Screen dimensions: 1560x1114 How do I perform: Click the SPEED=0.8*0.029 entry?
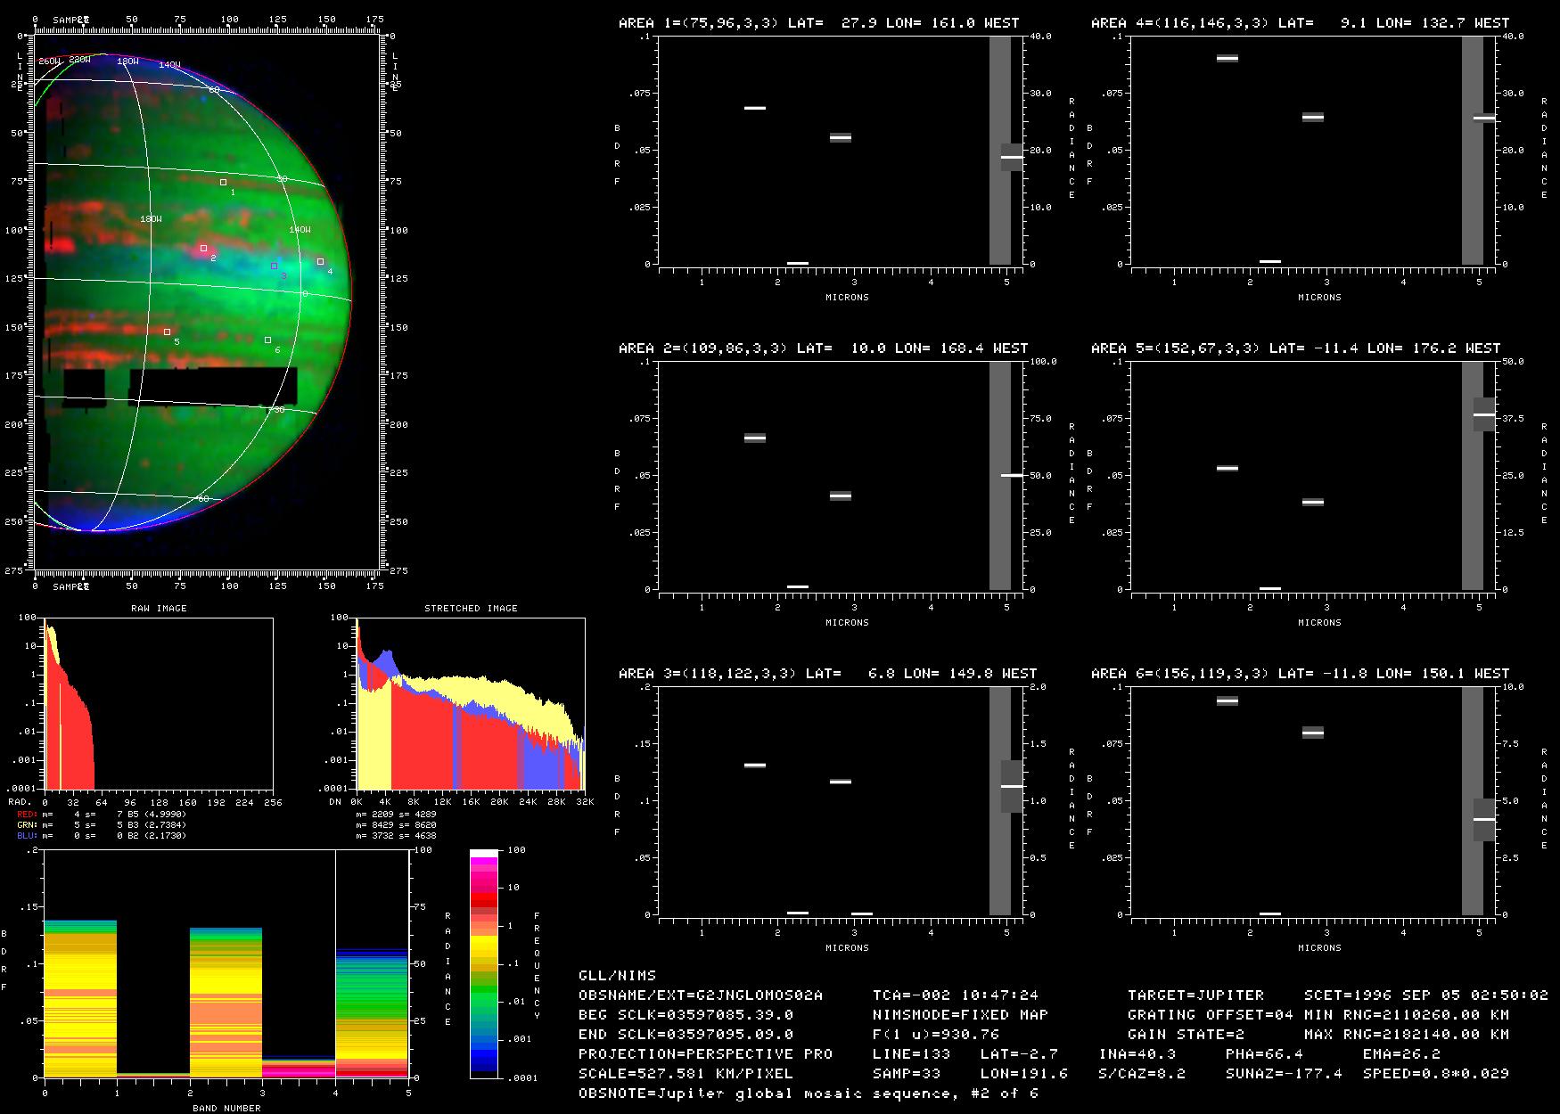(1436, 1074)
